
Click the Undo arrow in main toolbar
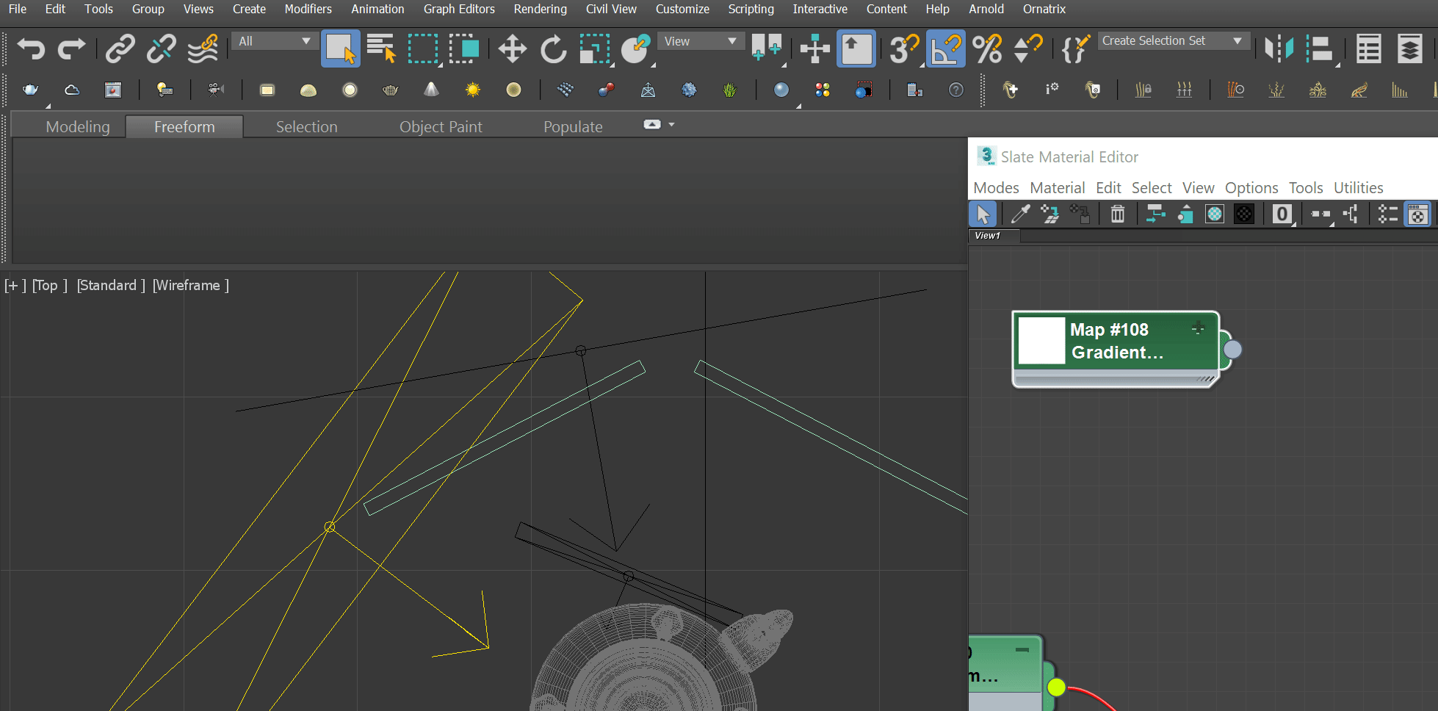[x=31, y=49]
